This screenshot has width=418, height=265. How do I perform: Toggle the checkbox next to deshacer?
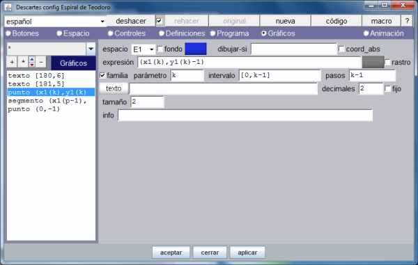coord(159,21)
